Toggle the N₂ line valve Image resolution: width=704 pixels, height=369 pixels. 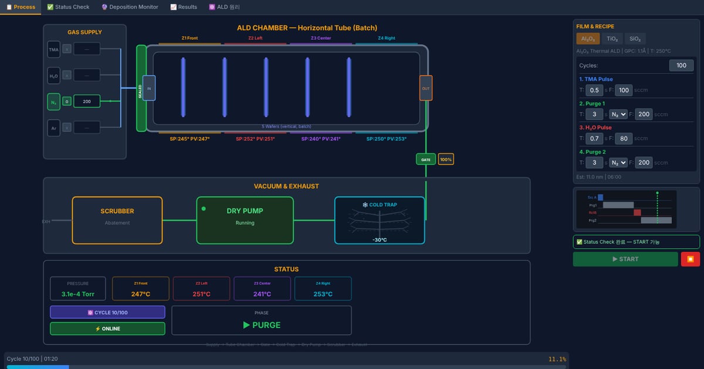coord(67,101)
